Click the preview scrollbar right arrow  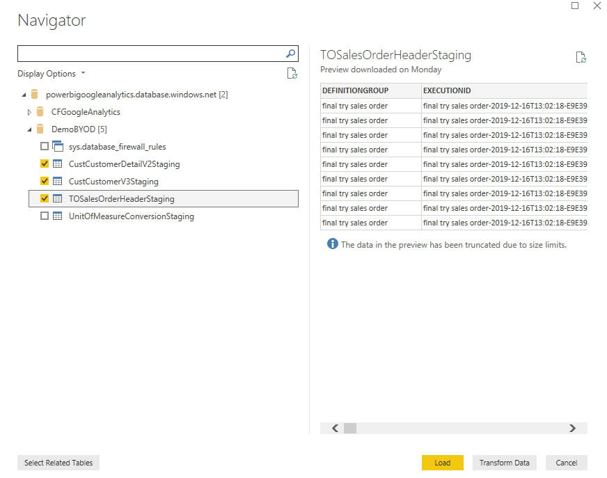click(572, 428)
